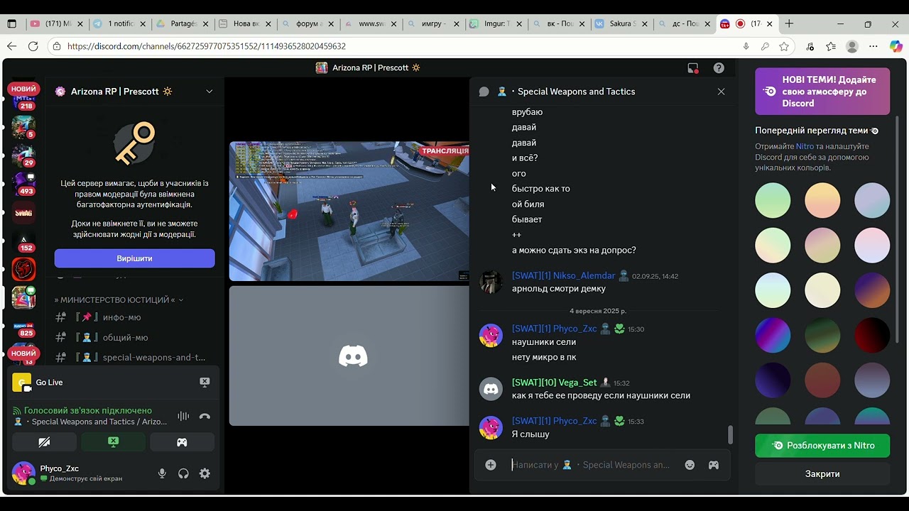
Task: Click browser address bar URL
Action: coord(207,46)
